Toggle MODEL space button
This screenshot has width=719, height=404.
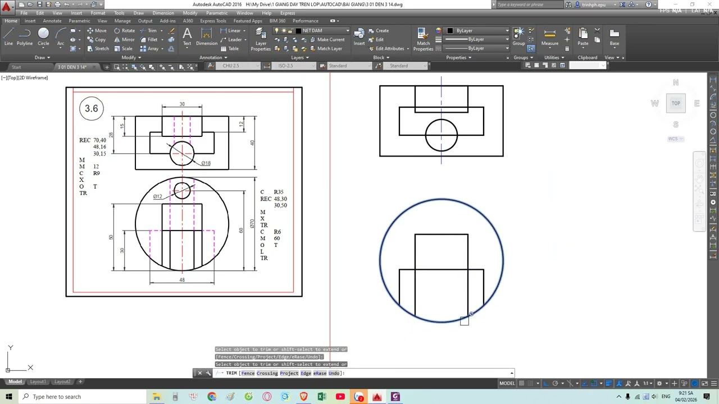507,384
